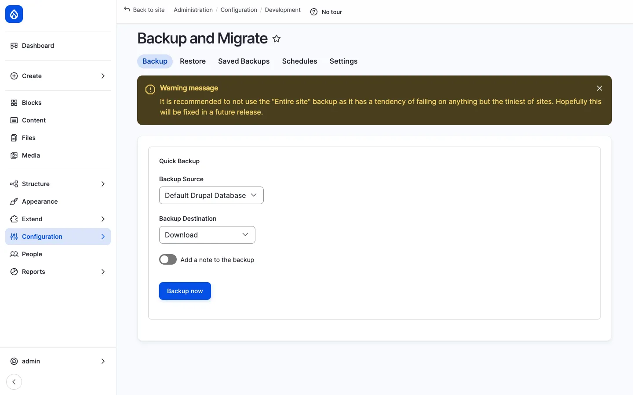Add page to shortcuts with star icon
The height and width of the screenshot is (395, 633).
[x=276, y=39]
